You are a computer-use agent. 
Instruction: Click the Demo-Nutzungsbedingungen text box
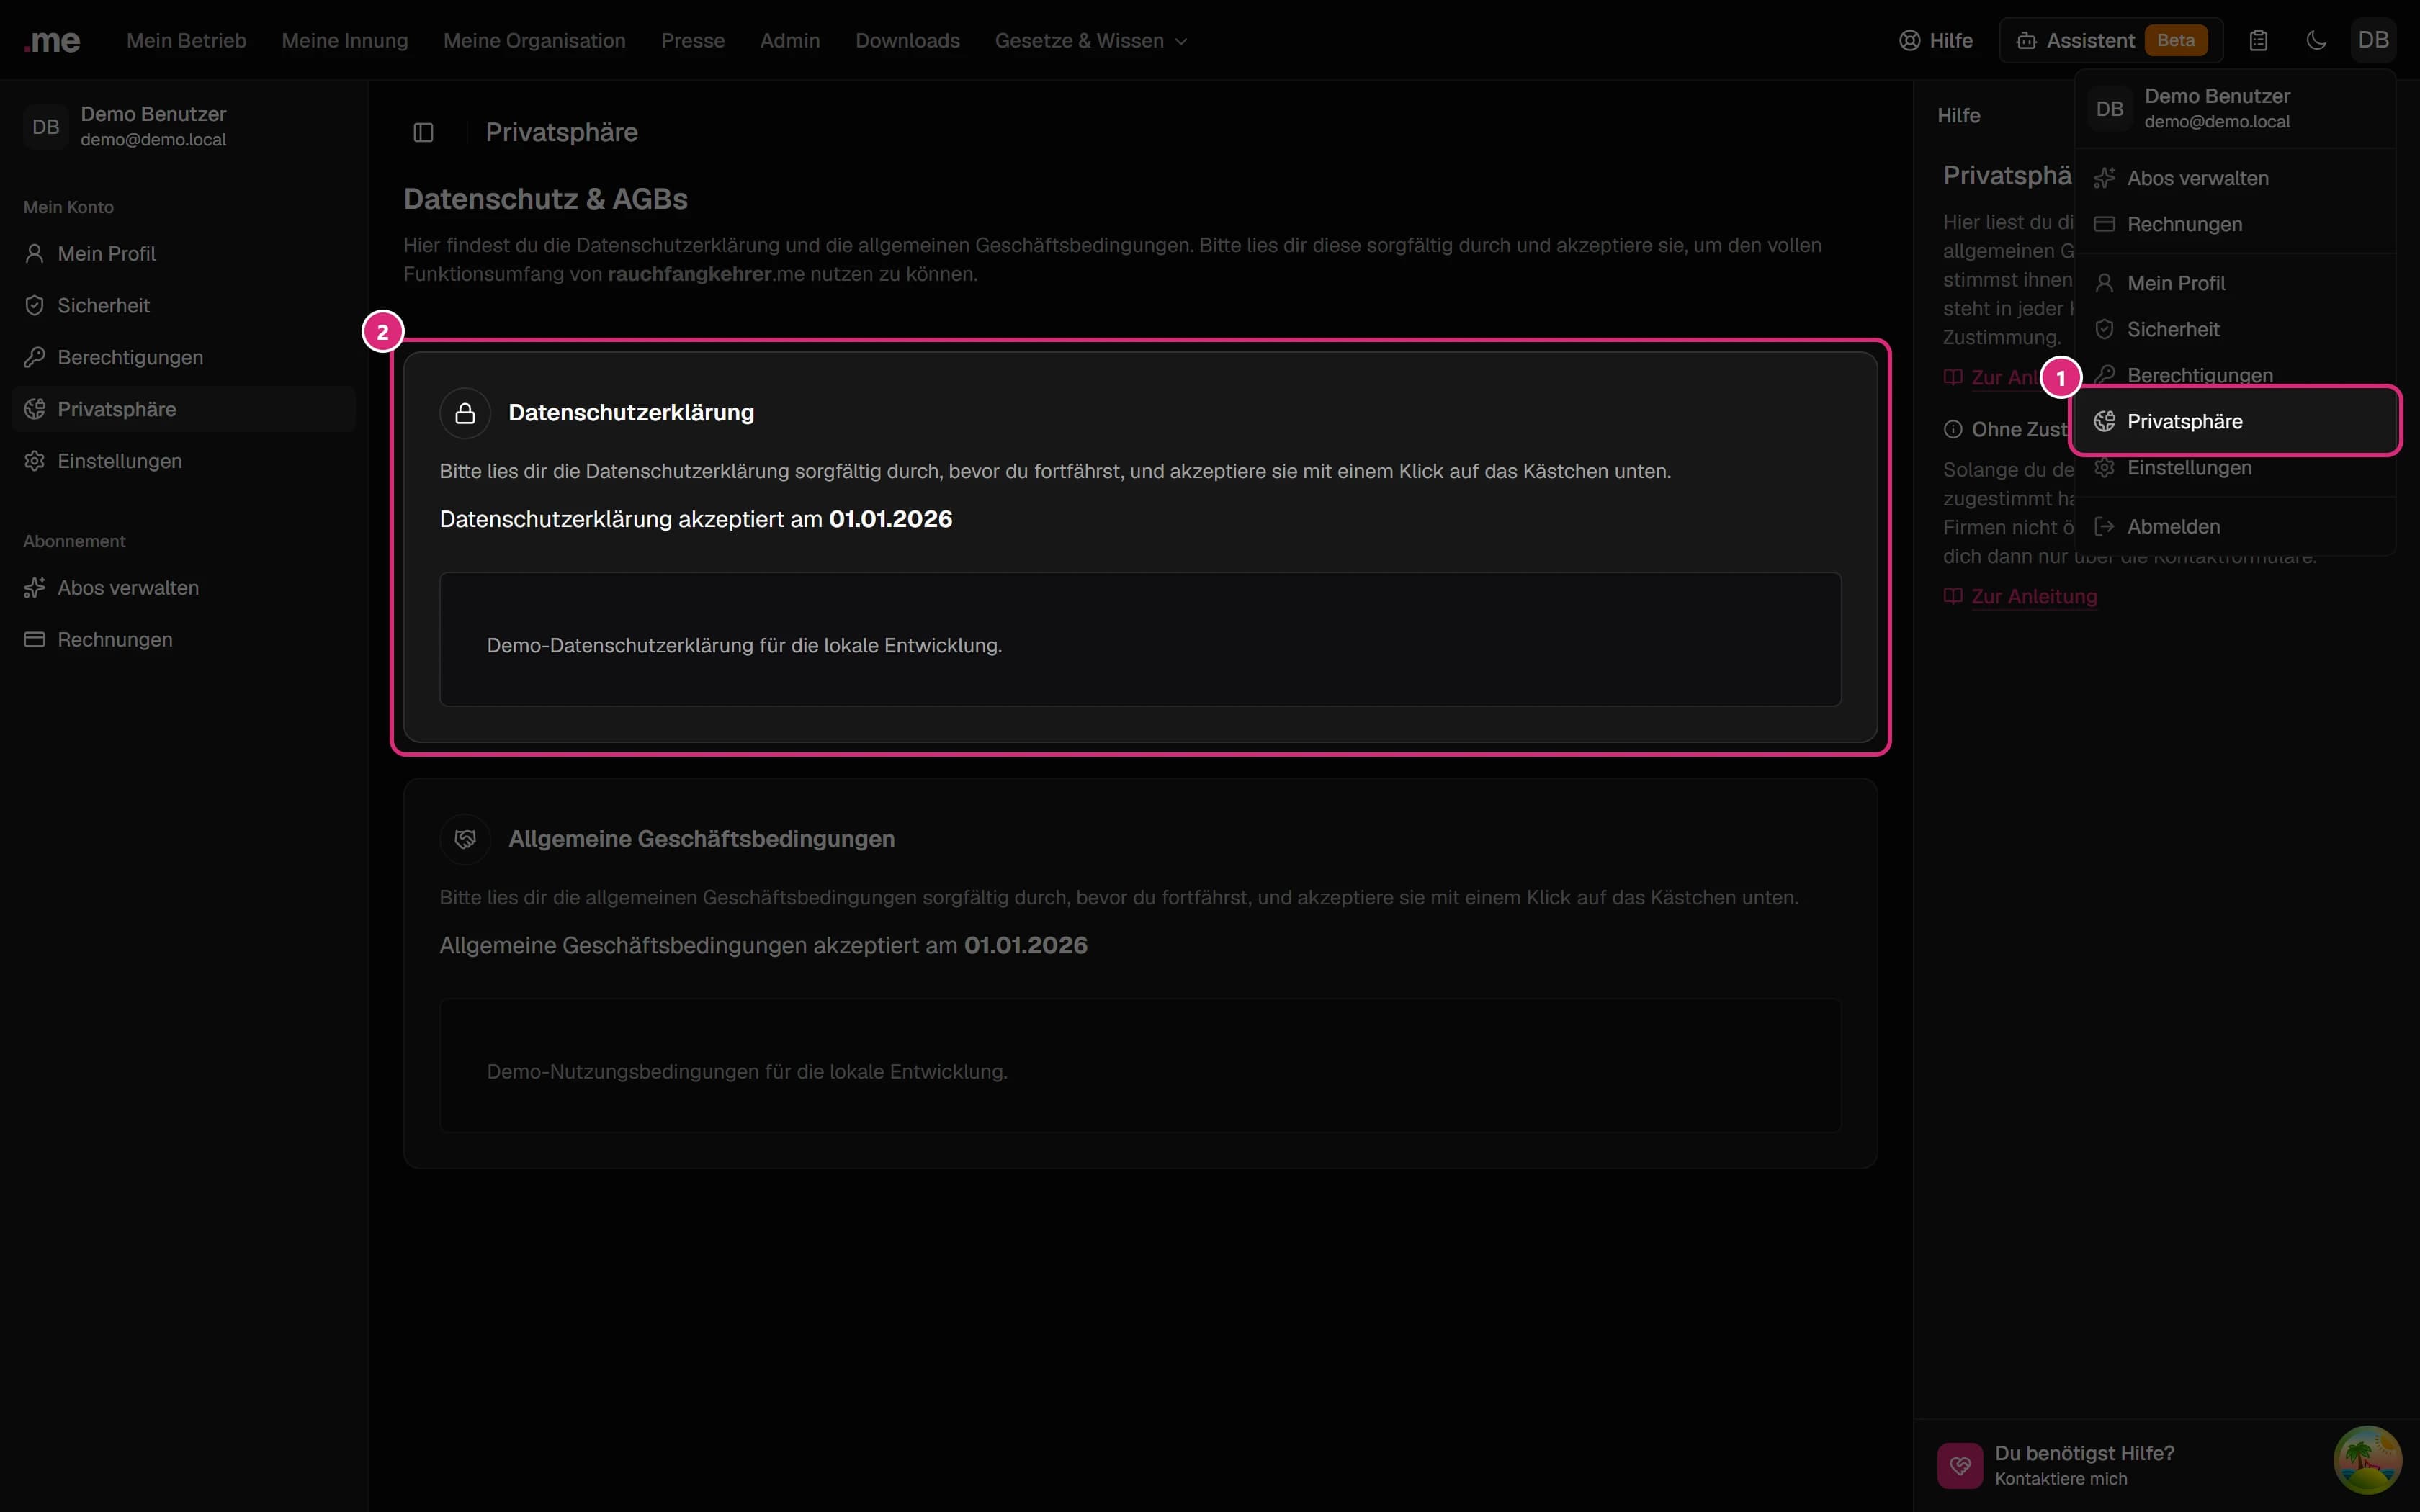(x=1140, y=1066)
